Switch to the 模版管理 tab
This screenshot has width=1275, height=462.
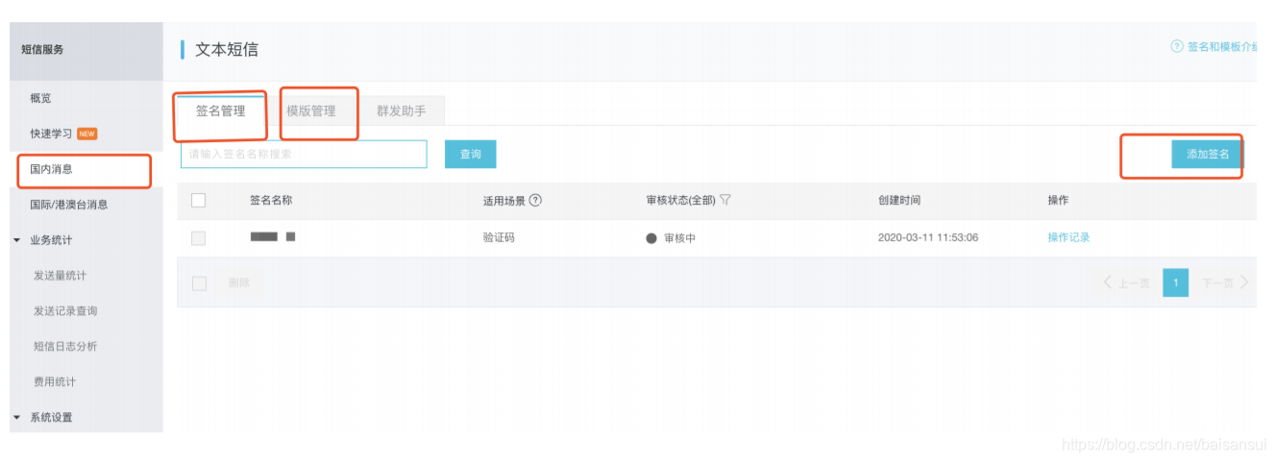click(x=311, y=111)
